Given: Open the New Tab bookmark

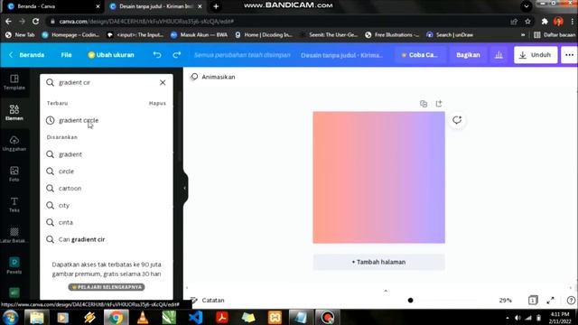Looking at the screenshot, I should [20, 34].
